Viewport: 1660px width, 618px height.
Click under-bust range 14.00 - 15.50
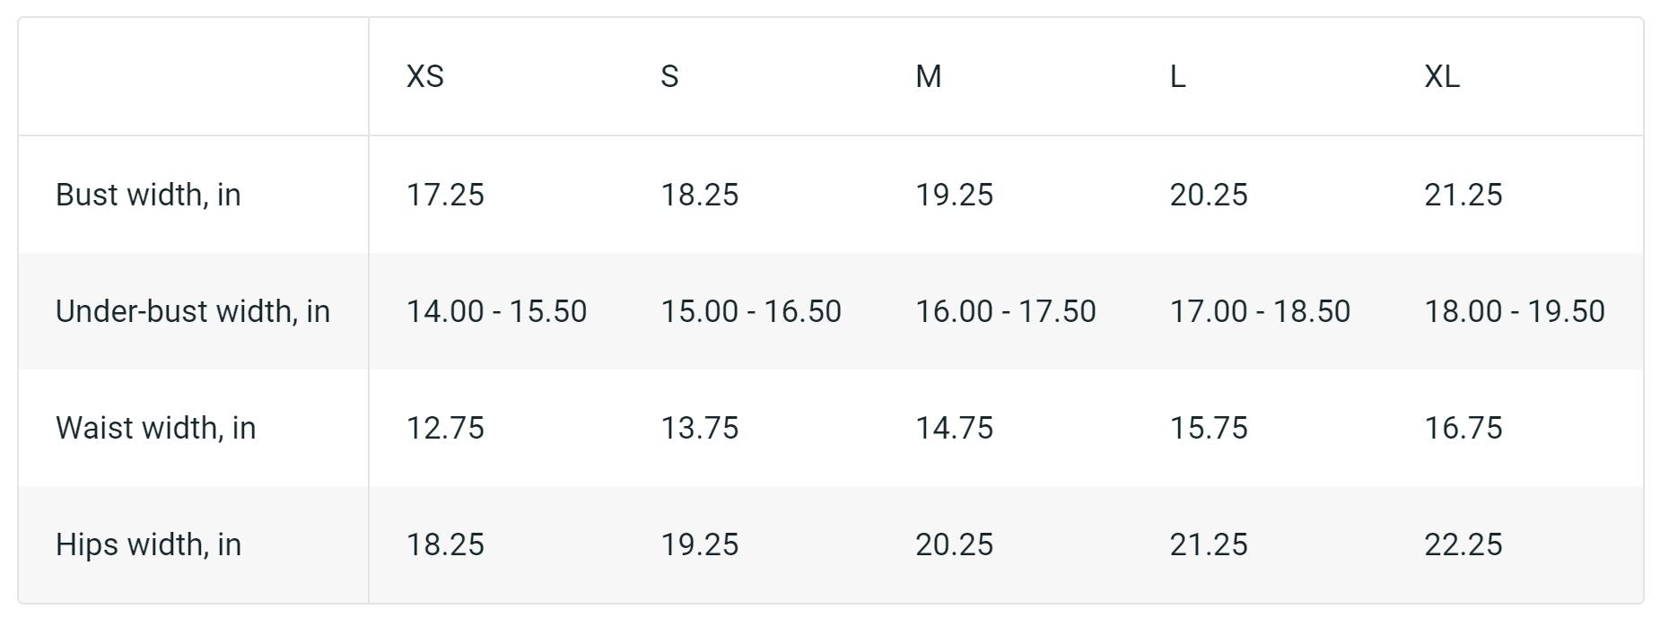point(496,311)
